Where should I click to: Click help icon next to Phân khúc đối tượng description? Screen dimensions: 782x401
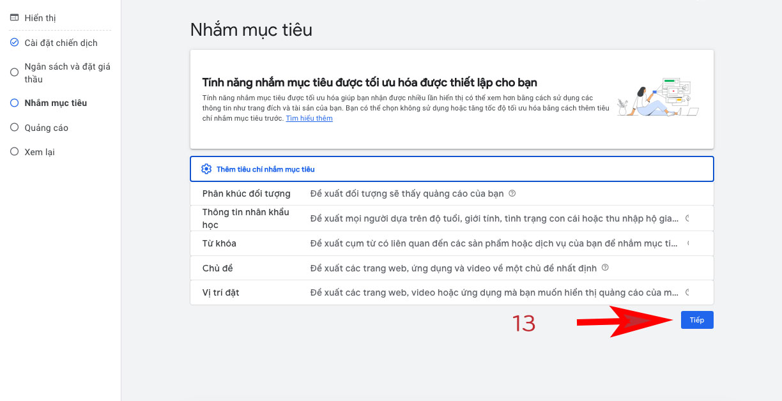[512, 193]
